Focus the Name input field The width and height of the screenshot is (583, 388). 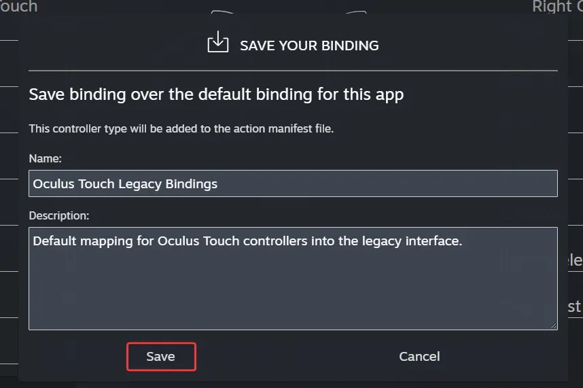point(293,183)
